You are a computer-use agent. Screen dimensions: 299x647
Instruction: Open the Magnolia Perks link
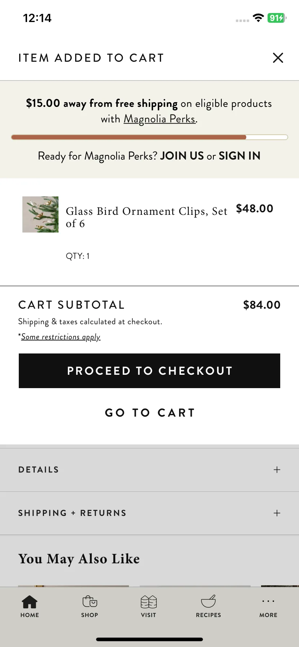point(160,119)
